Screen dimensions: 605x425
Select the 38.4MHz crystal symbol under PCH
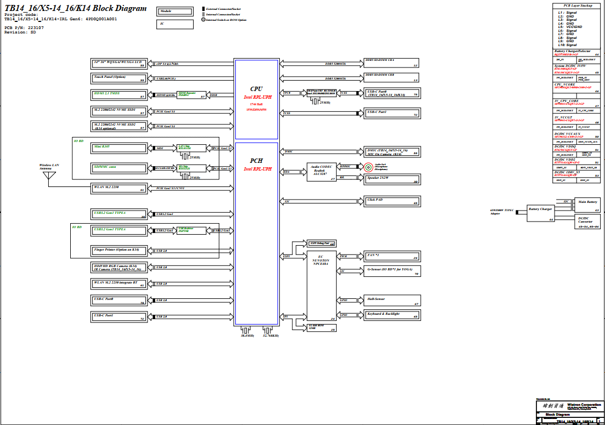tap(245, 331)
